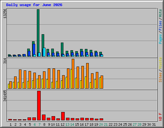Image resolution: width=164 pixels, height=128 pixels.
Task: Click the orange Sites bar for day 3
Action: [20, 79]
